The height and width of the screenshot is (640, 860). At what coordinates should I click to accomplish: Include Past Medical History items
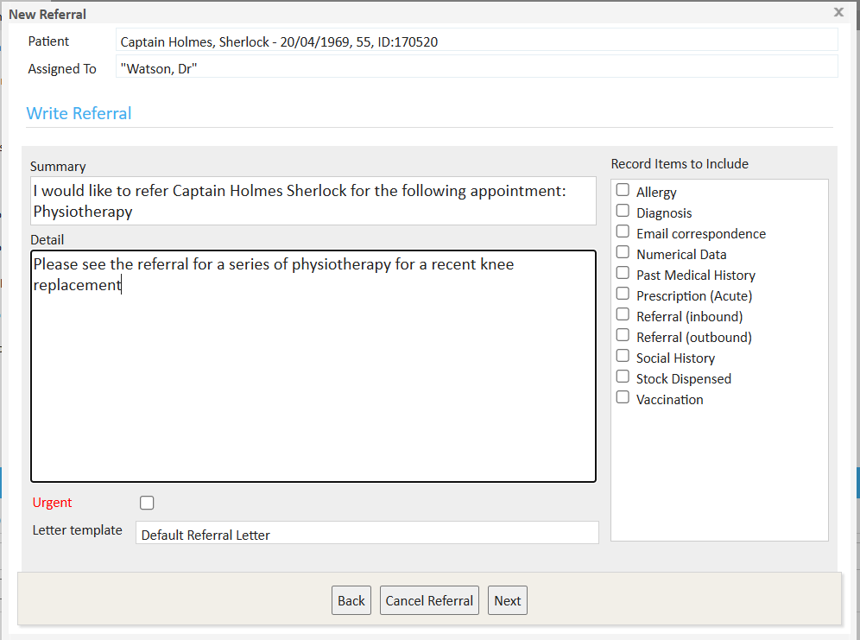tap(623, 274)
